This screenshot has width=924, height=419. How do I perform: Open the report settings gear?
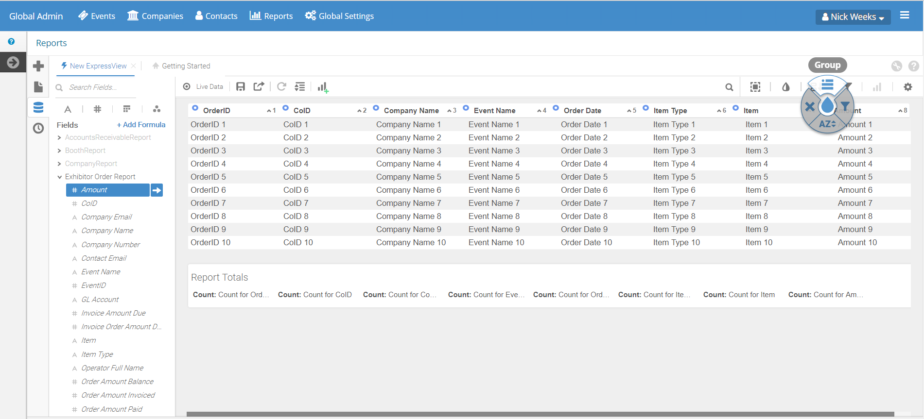[x=907, y=87]
